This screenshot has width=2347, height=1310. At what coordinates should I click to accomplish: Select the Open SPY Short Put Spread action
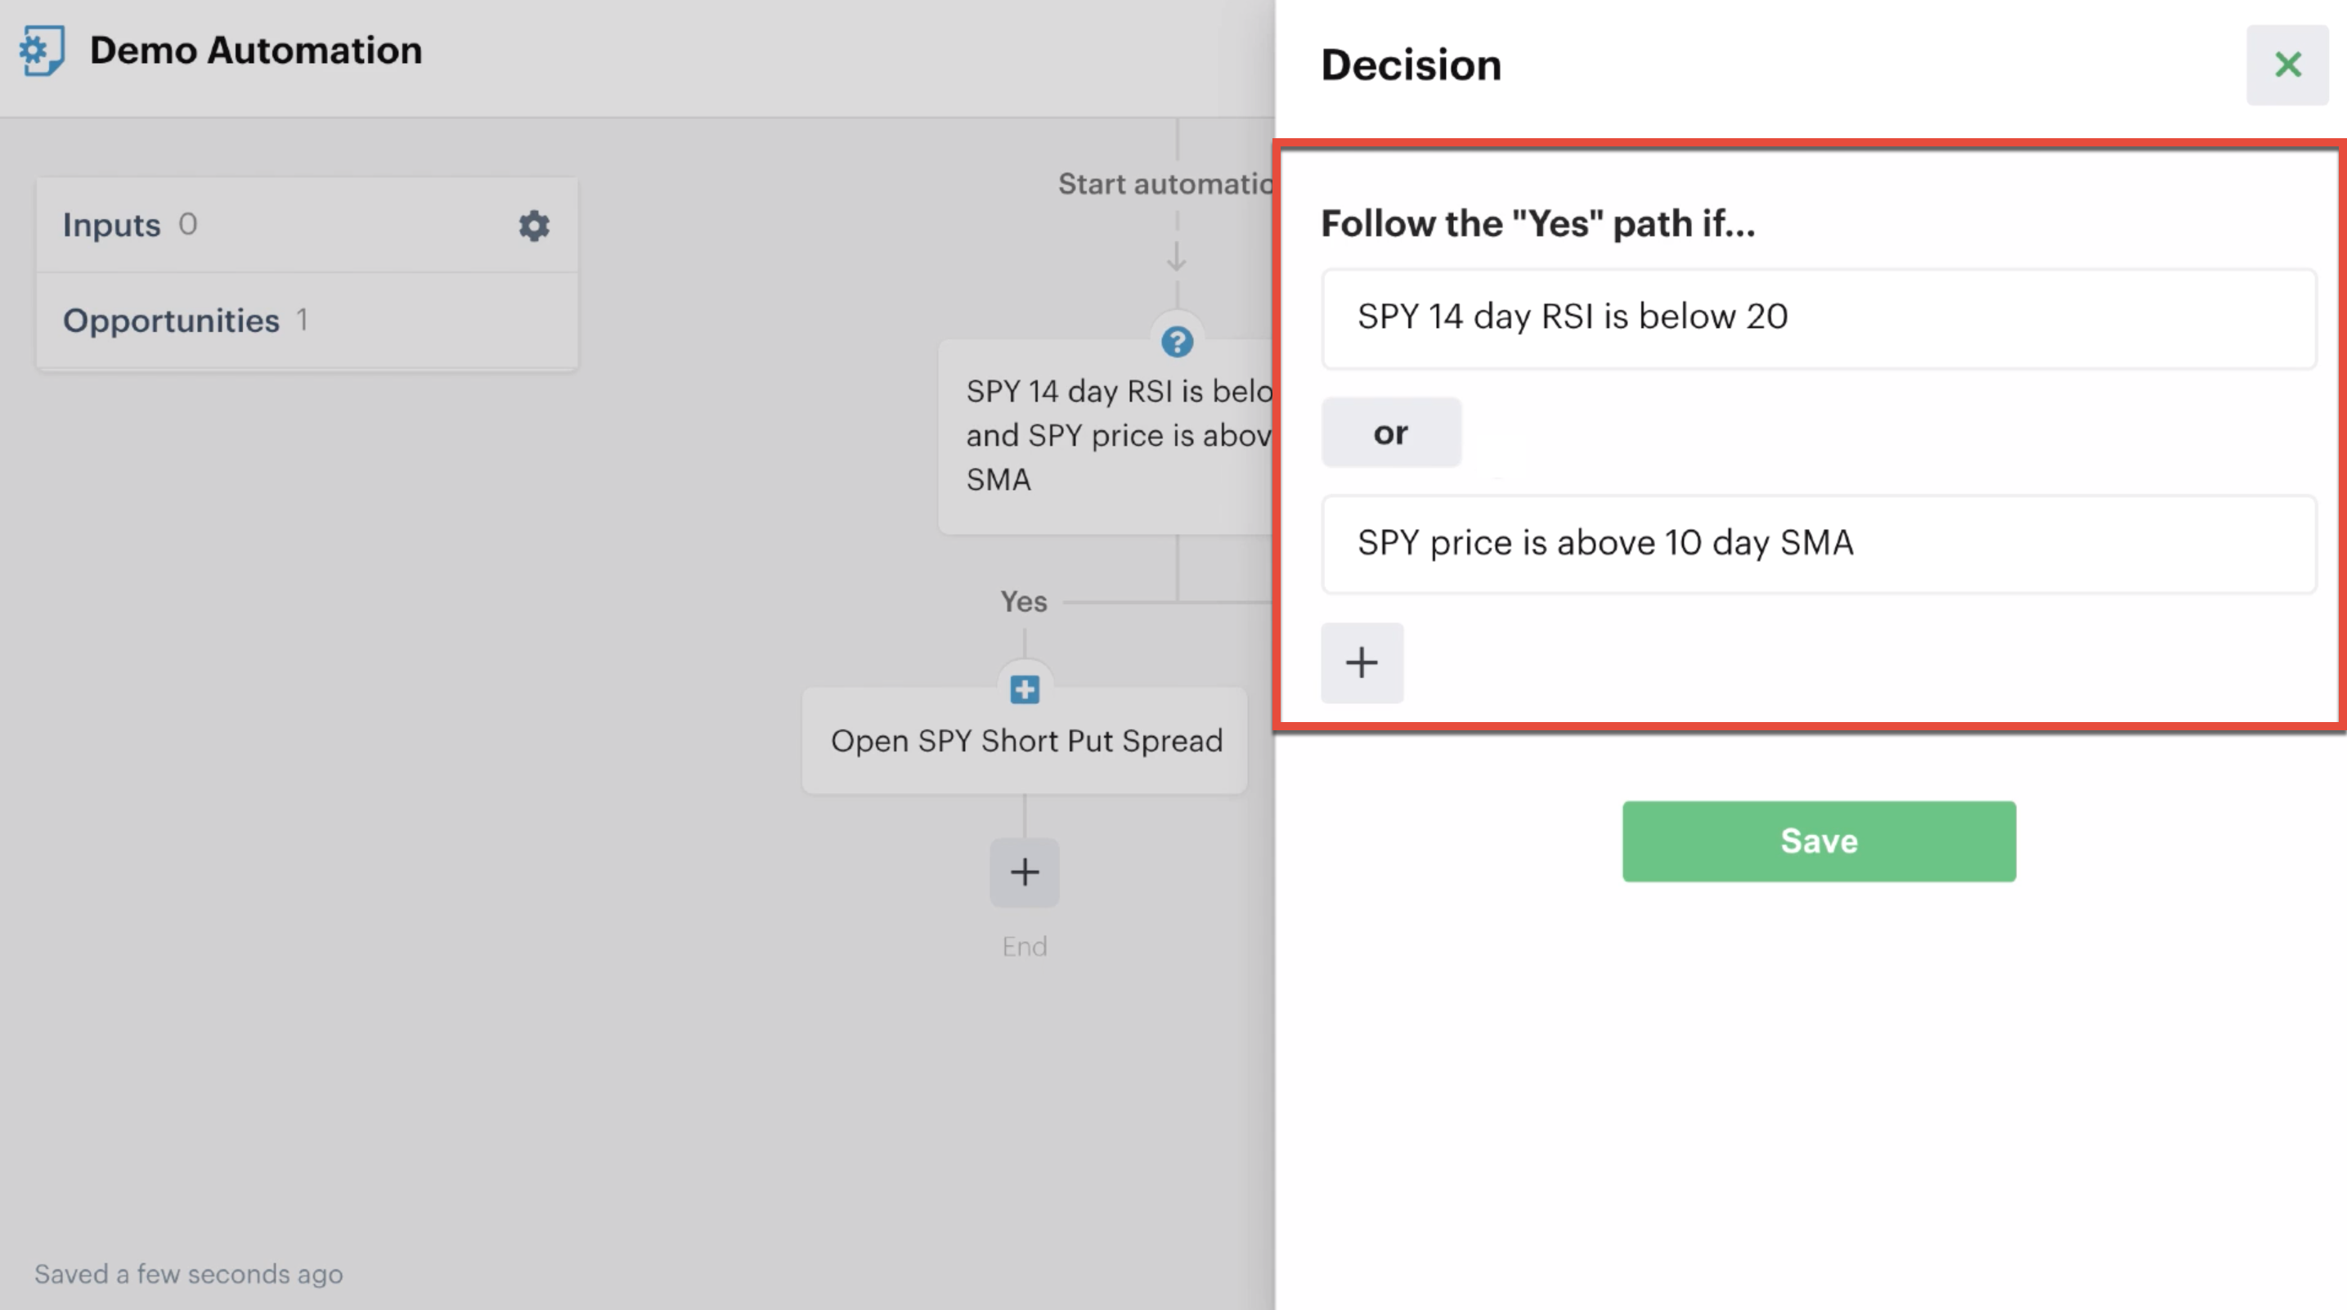[x=1025, y=742]
